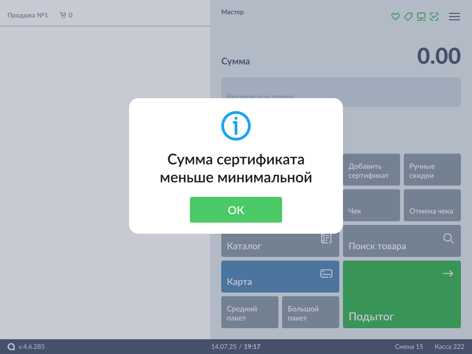
Task: Click the computer monitor status icon
Action: point(421,17)
